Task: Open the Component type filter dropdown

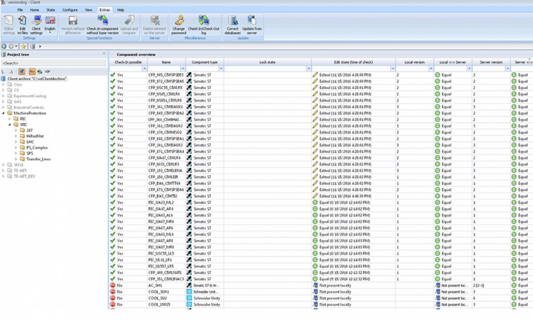Action: click(x=221, y=69)
